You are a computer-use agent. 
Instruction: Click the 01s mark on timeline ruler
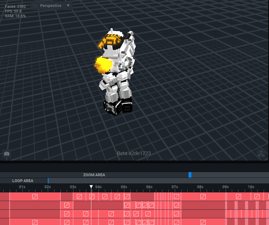pos(22,187)
